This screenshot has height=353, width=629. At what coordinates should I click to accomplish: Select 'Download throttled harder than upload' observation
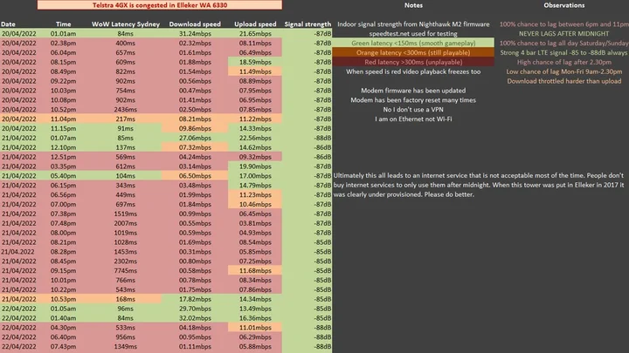coord(564,81)
